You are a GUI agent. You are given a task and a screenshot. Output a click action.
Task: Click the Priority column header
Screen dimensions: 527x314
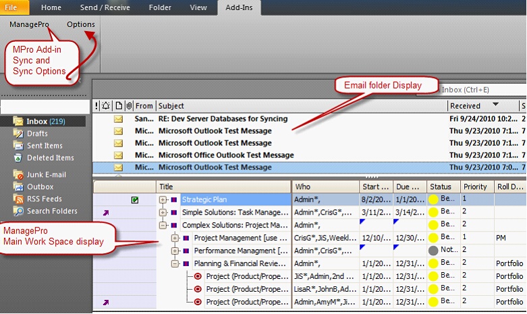pyautogui.click(x=476, y=186)
